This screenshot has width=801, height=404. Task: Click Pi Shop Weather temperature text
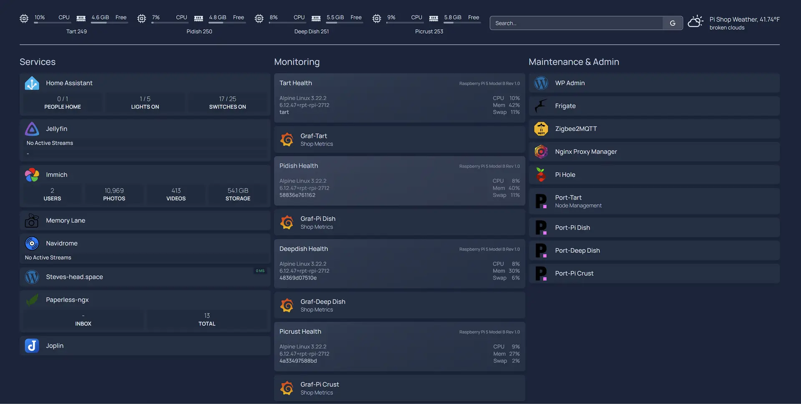tap(744, 19)
